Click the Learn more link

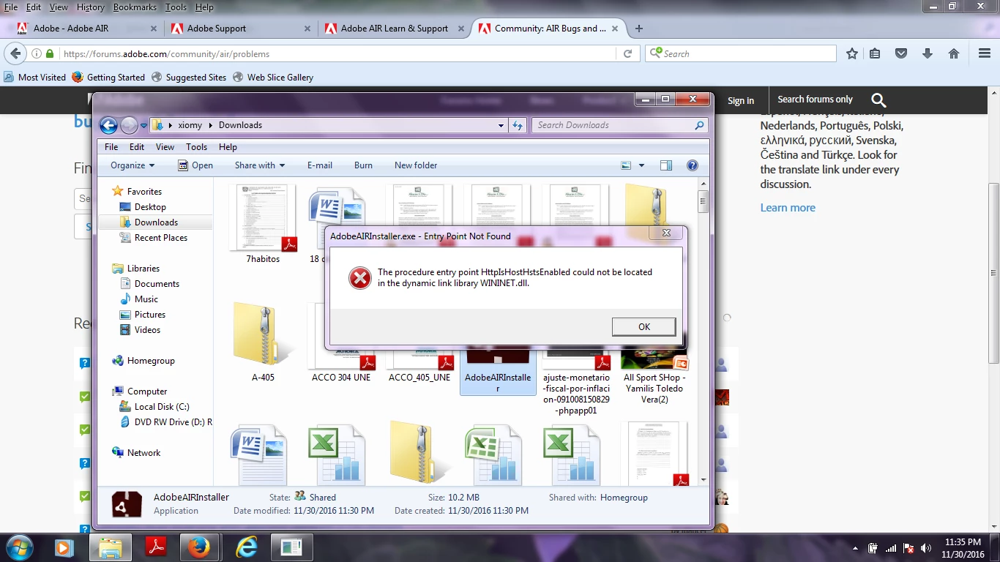788,208
